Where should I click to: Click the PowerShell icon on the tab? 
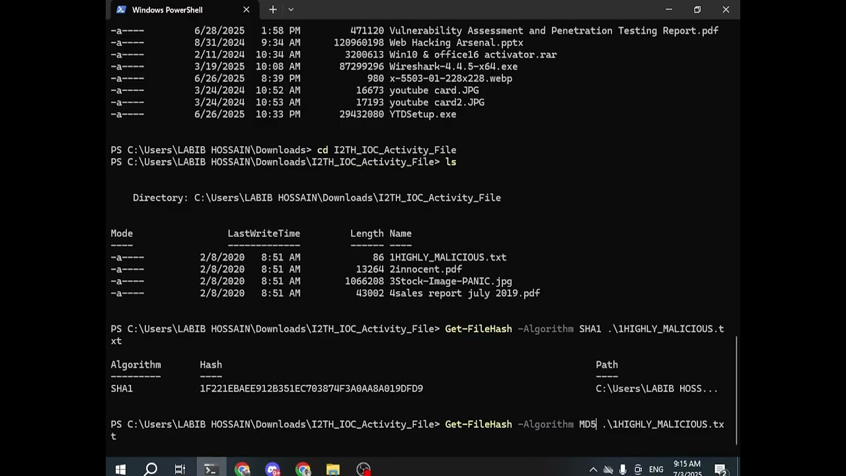tap(121, 10)
